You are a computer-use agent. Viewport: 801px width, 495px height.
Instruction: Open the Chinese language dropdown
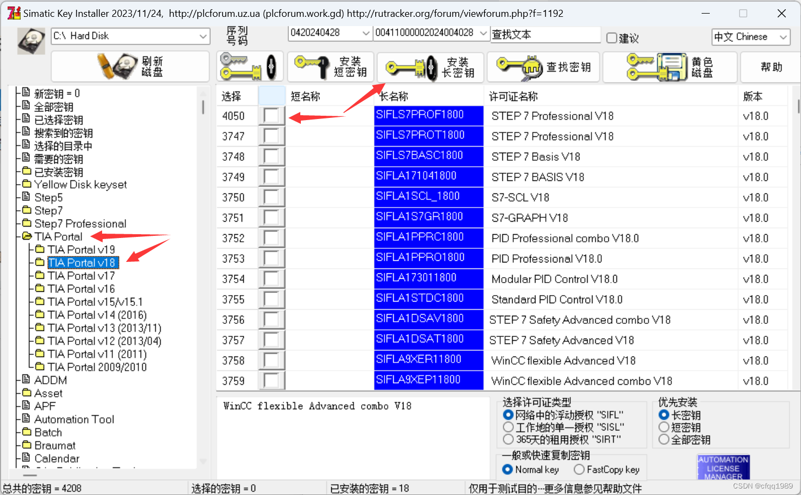coord(783,37)
